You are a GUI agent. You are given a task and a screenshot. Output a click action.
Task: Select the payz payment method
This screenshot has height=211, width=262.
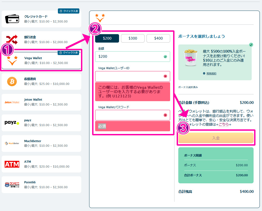(x=41, y=123)
